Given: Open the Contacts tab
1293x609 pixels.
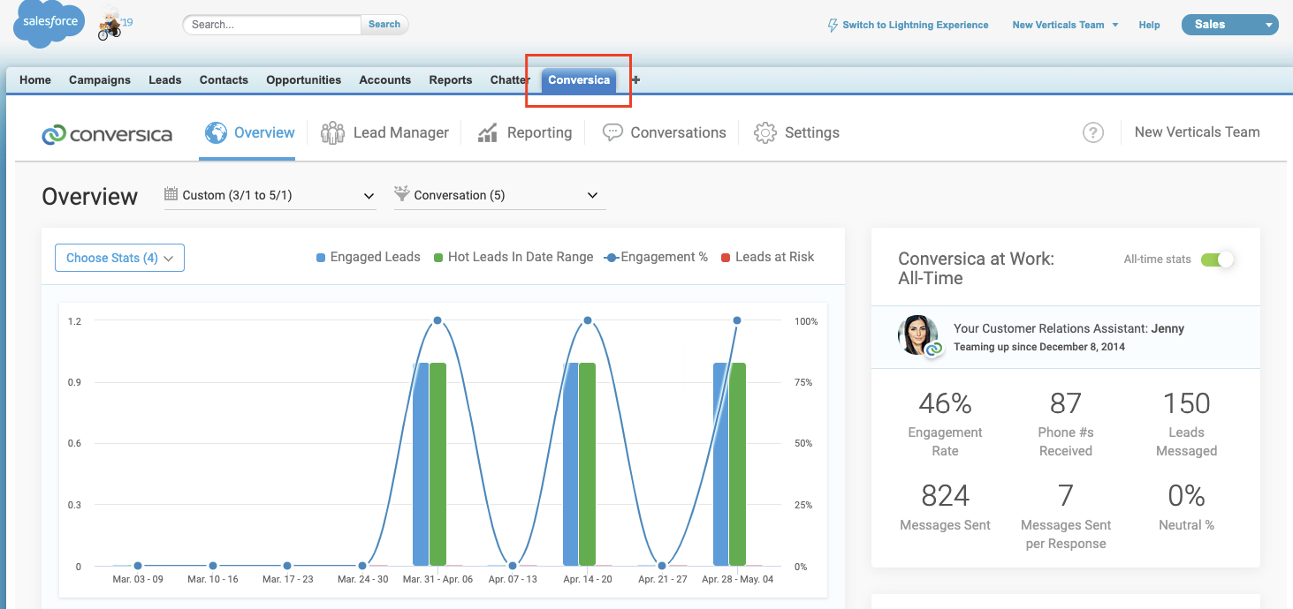Looking at the screenshot, I should [x=224, y=79].
